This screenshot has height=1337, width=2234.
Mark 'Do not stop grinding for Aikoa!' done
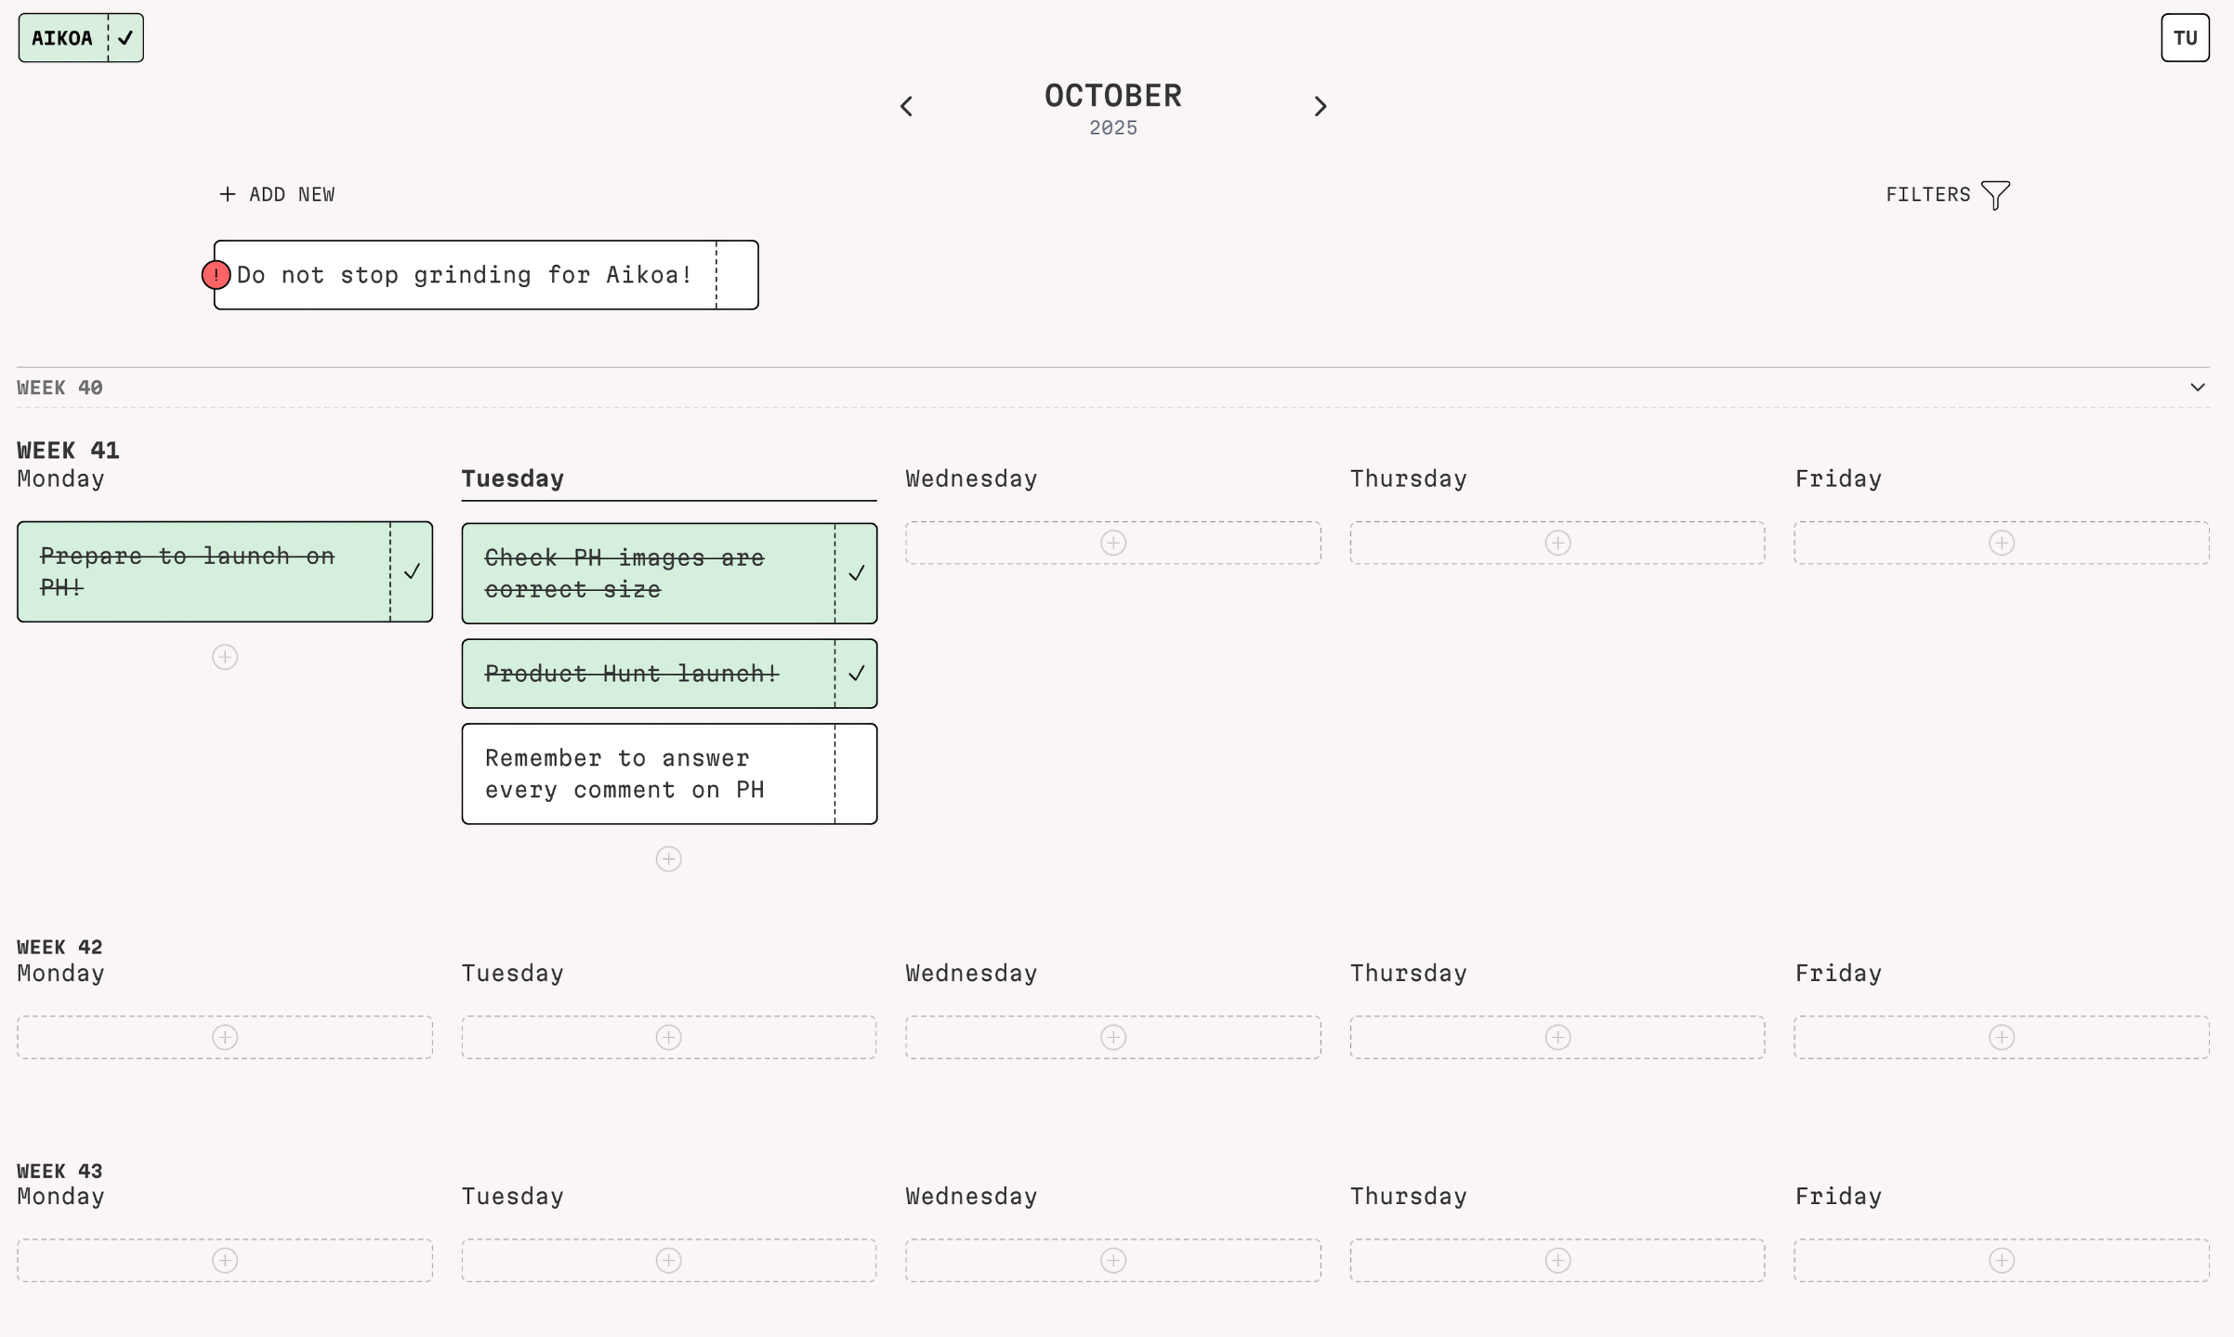pyautogui.click(x=737, y=275)
